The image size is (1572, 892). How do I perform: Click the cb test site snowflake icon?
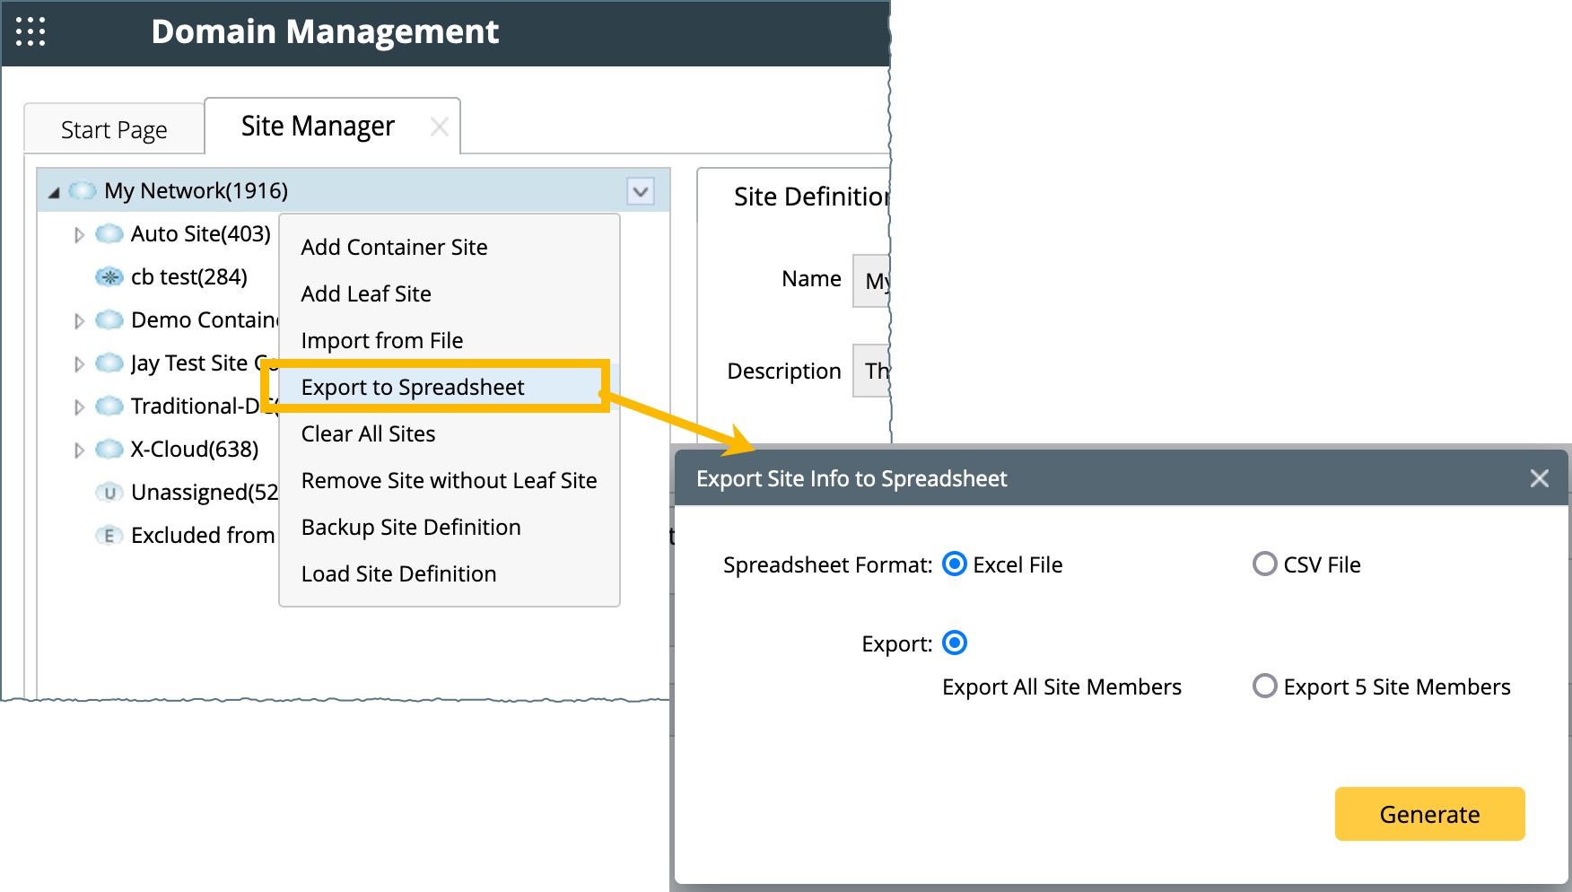(x=109, y=277)
